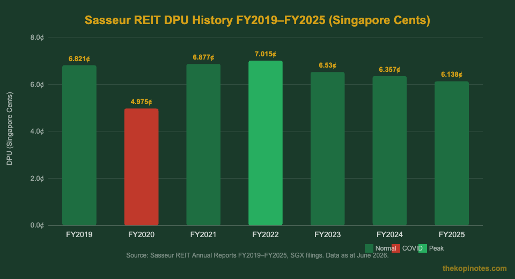Click the chart title Sasseur REIT DPU History

point(257,20)
